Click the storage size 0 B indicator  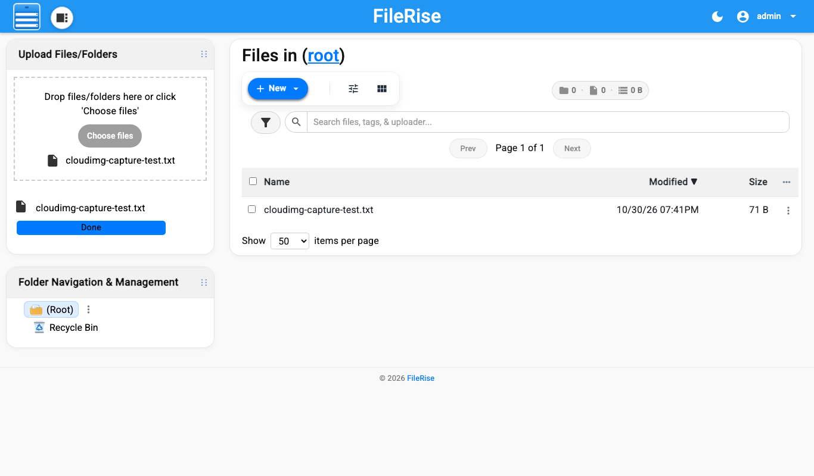point(630,90)
